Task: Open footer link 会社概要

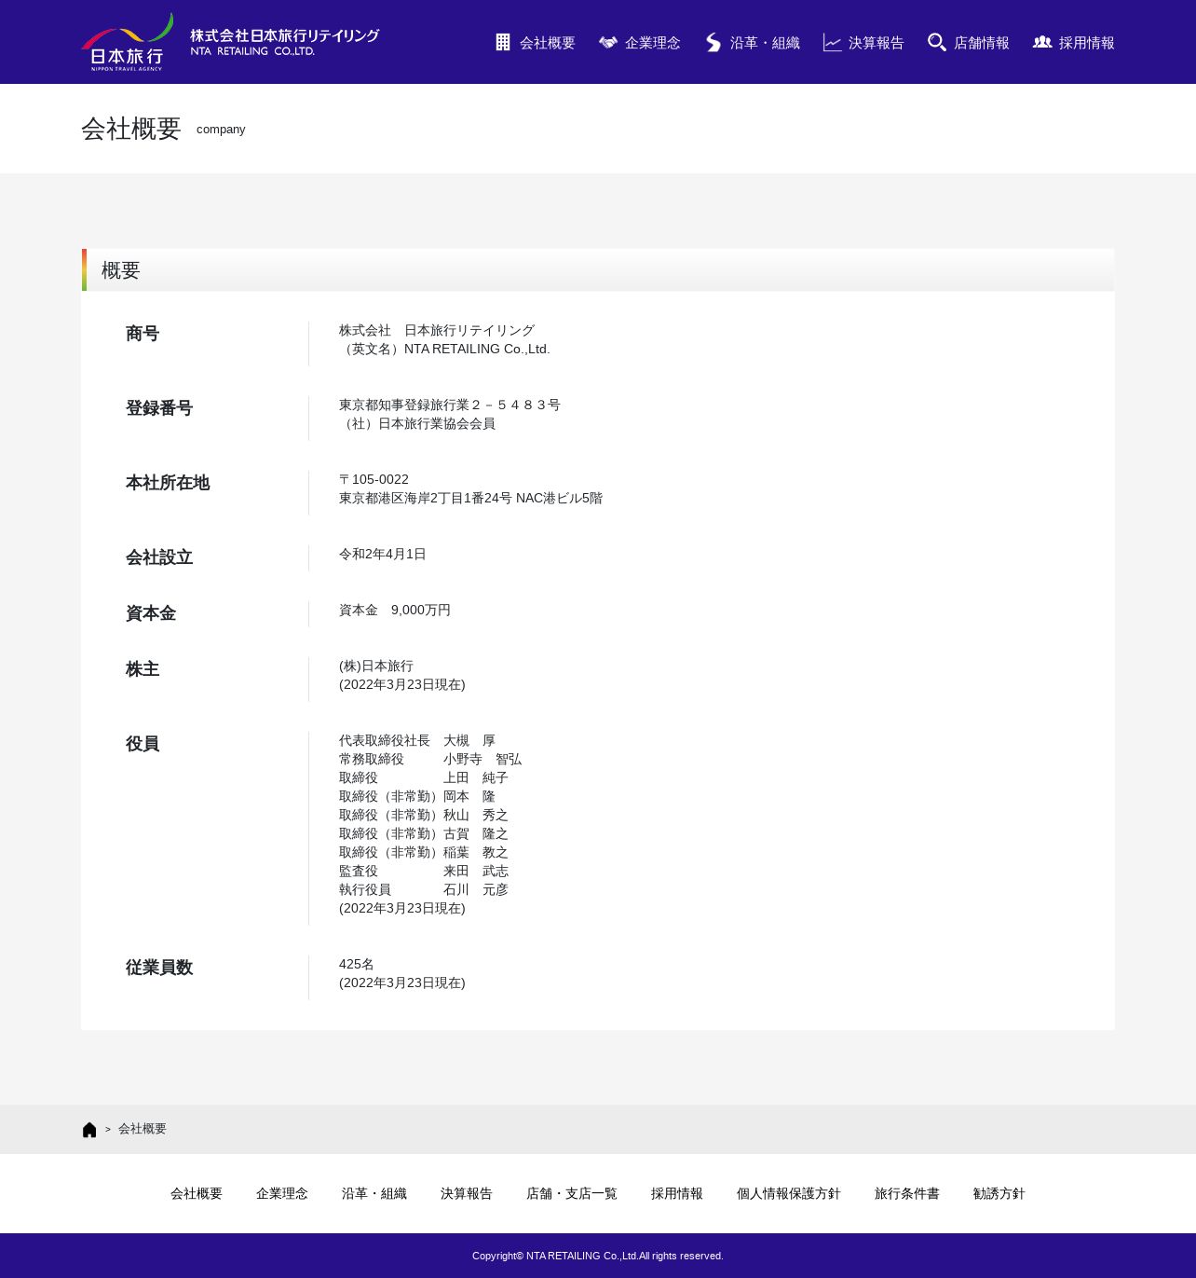Action: point(197,1193)
